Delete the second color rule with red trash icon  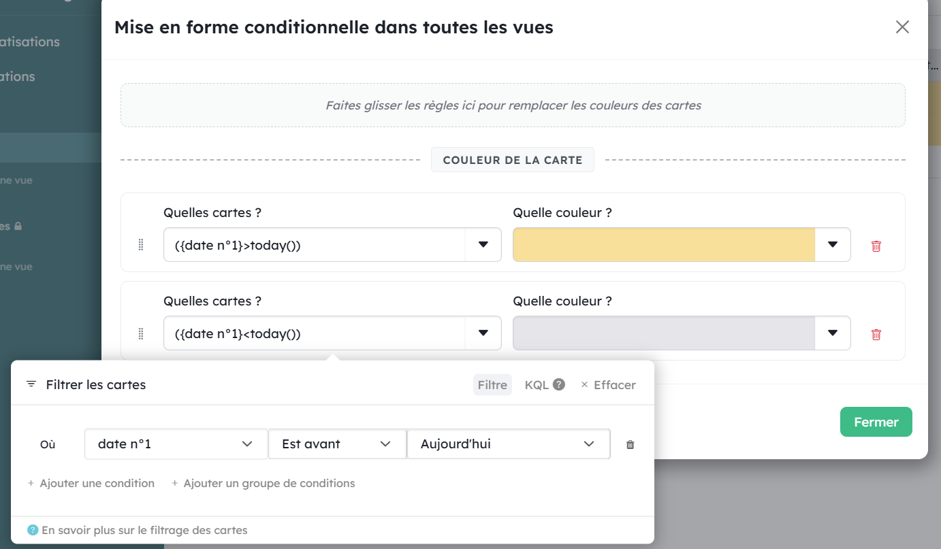[876, 334]
